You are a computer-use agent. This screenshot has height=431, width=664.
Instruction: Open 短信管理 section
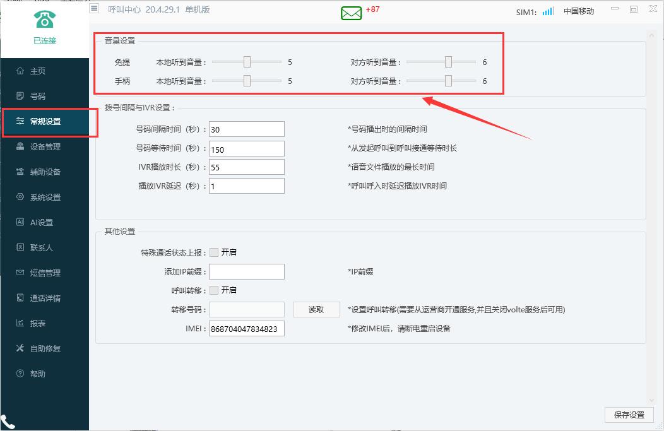click(45, 273)
